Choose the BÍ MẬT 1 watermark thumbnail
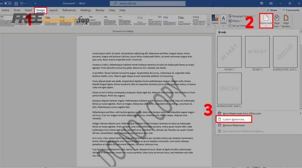Image resolution: width=302 pixels, height=168 pixels. 230,52
